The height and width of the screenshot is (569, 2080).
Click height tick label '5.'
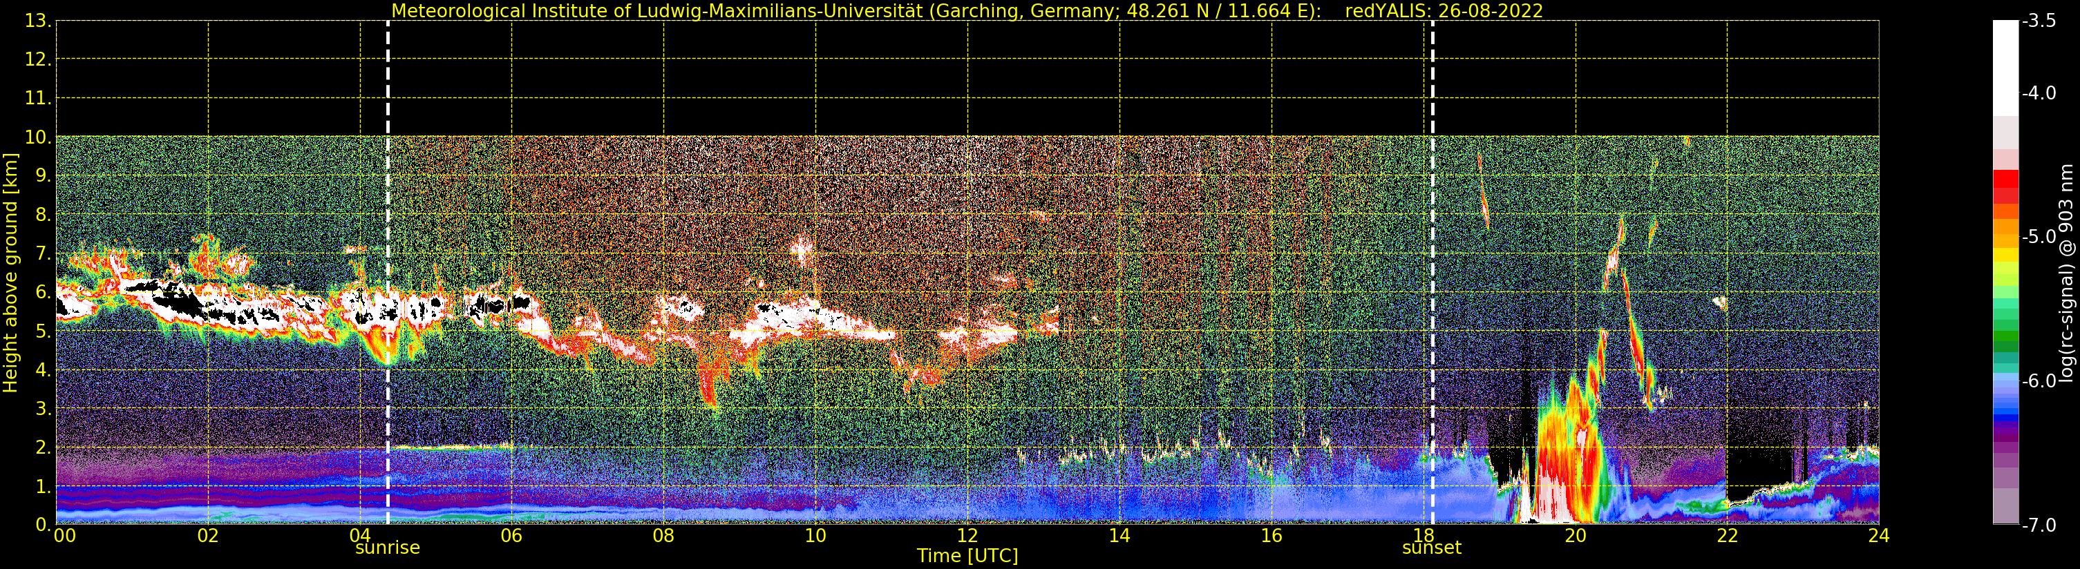(x=44, y=331)
